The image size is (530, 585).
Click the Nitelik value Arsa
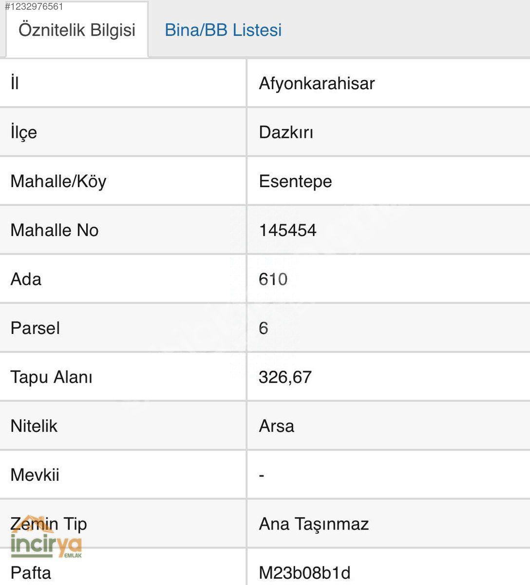click(x=276, y=426)
